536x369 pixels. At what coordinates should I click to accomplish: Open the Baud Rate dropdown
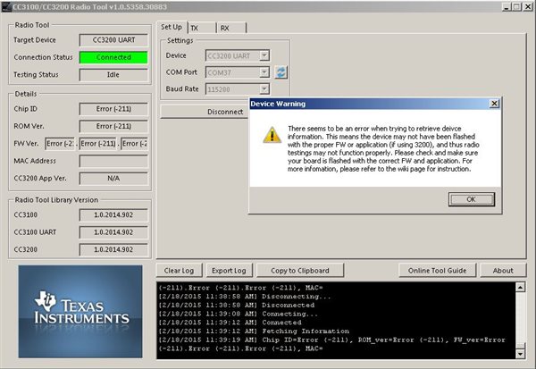[264, 89]
